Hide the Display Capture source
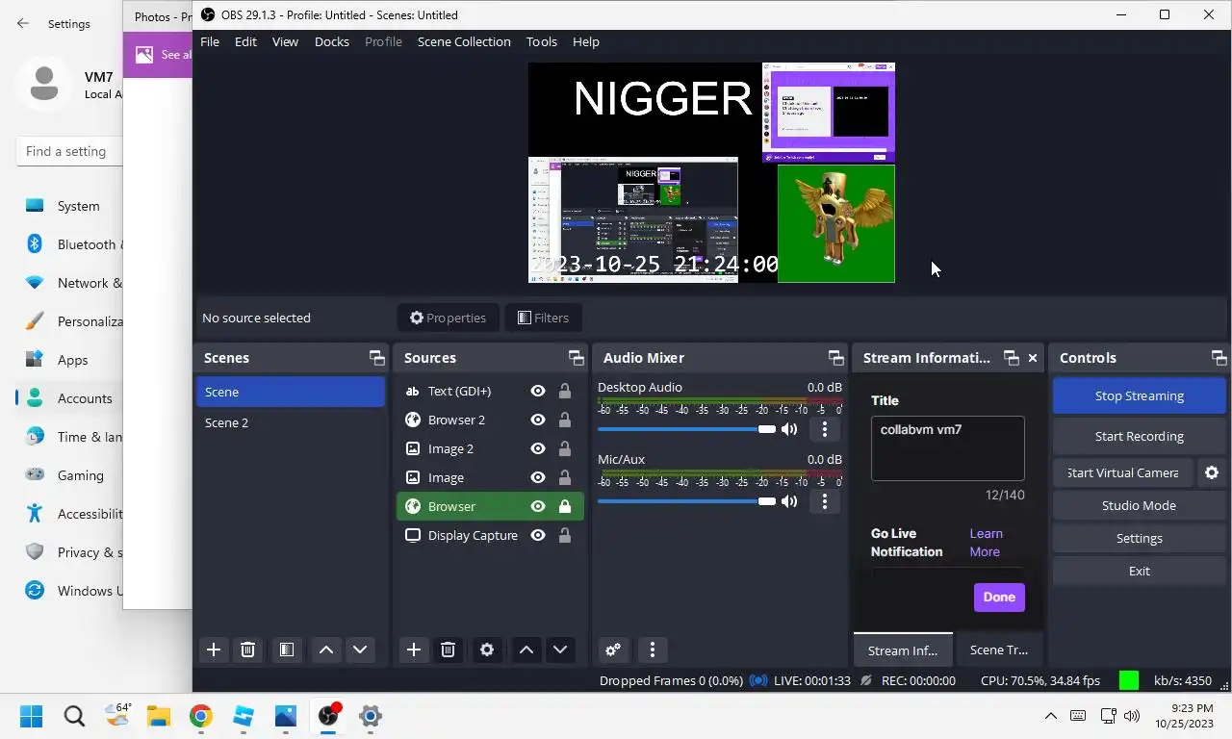Viewport: 1232px width, 739px height. click(x=538, y=535)
